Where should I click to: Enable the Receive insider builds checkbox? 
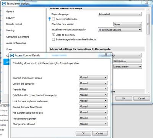[x=54, y=19]
